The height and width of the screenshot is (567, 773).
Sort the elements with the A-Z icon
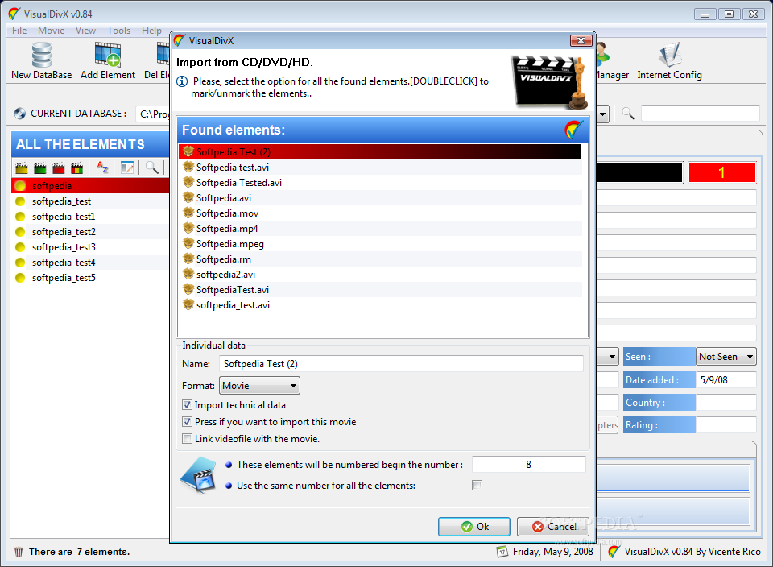coord(102,168)
